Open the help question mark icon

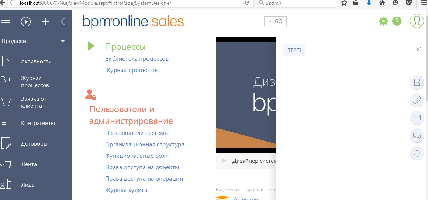click(397, 21)
